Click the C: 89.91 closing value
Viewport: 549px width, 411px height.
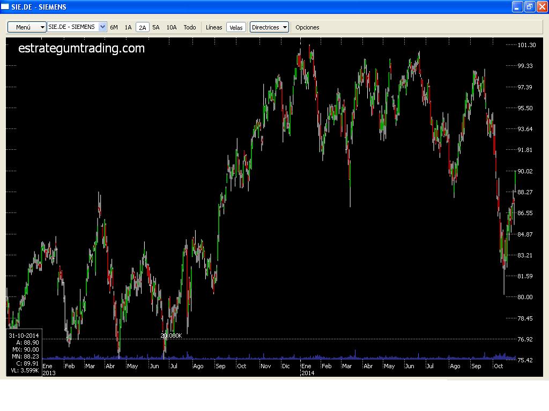28,363
